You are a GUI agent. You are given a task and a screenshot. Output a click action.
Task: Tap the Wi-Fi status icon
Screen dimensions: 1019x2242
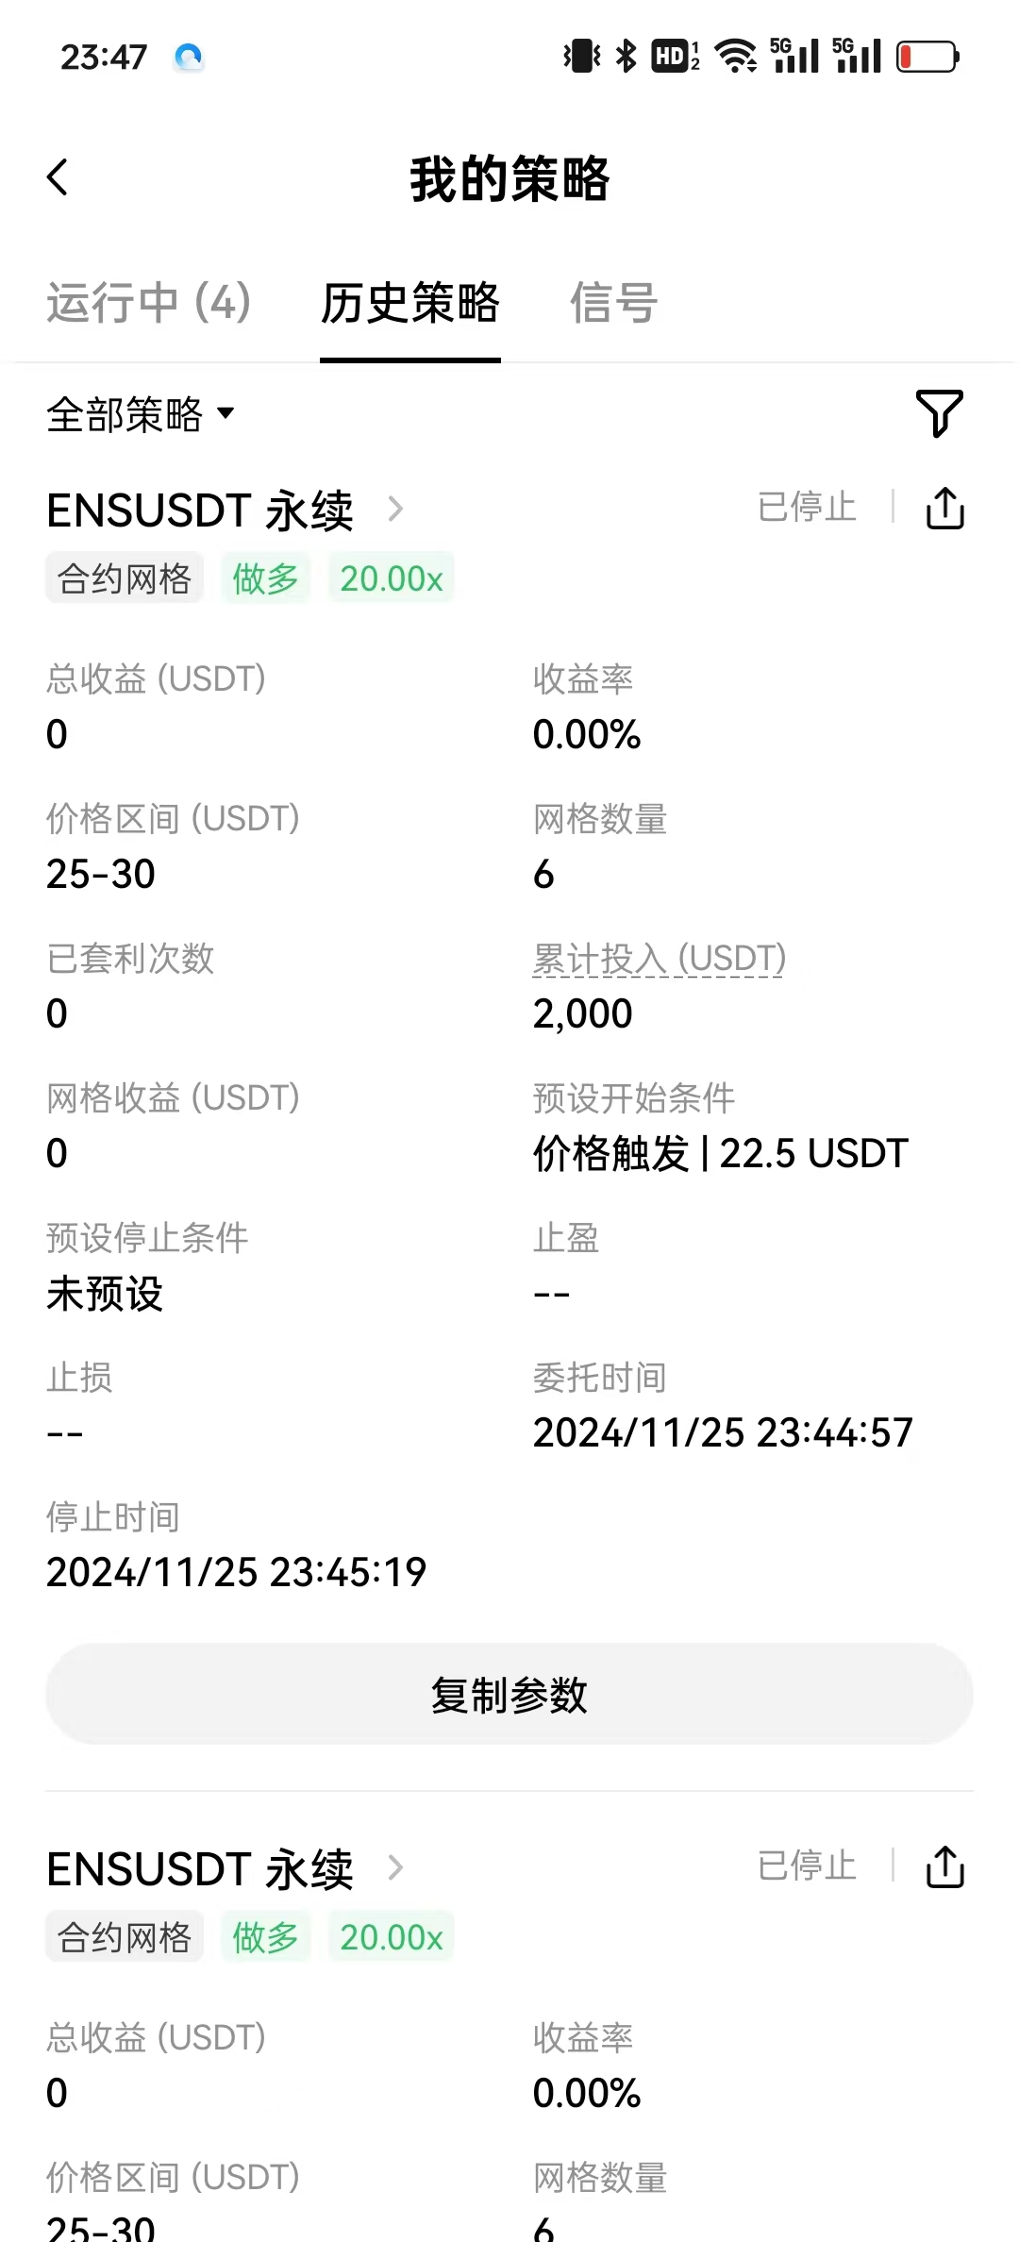click(736, 57)
